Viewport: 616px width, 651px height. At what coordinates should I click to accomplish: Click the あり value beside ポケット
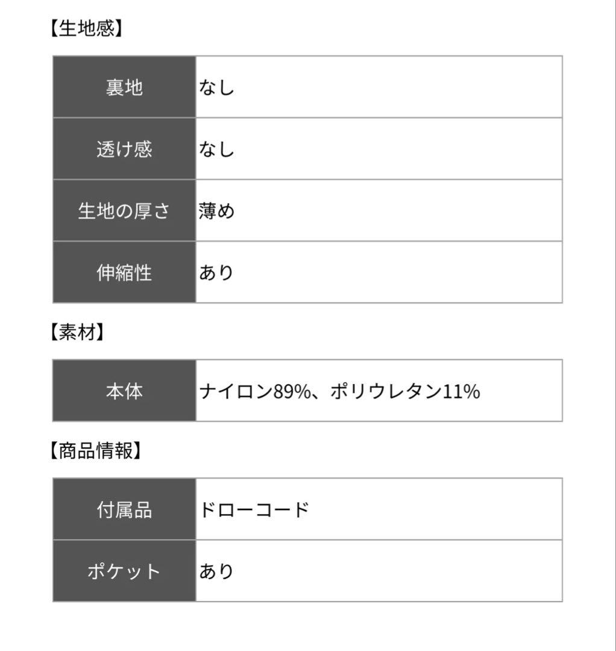pyautogui.click(x=216, y=571)
